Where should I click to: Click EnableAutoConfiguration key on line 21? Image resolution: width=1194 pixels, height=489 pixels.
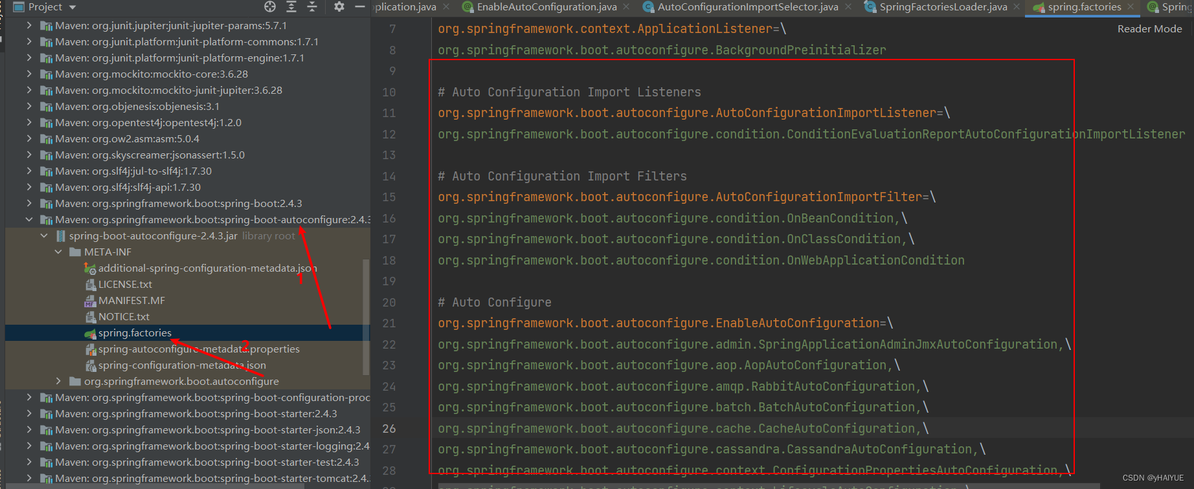(x=659, y=323)
